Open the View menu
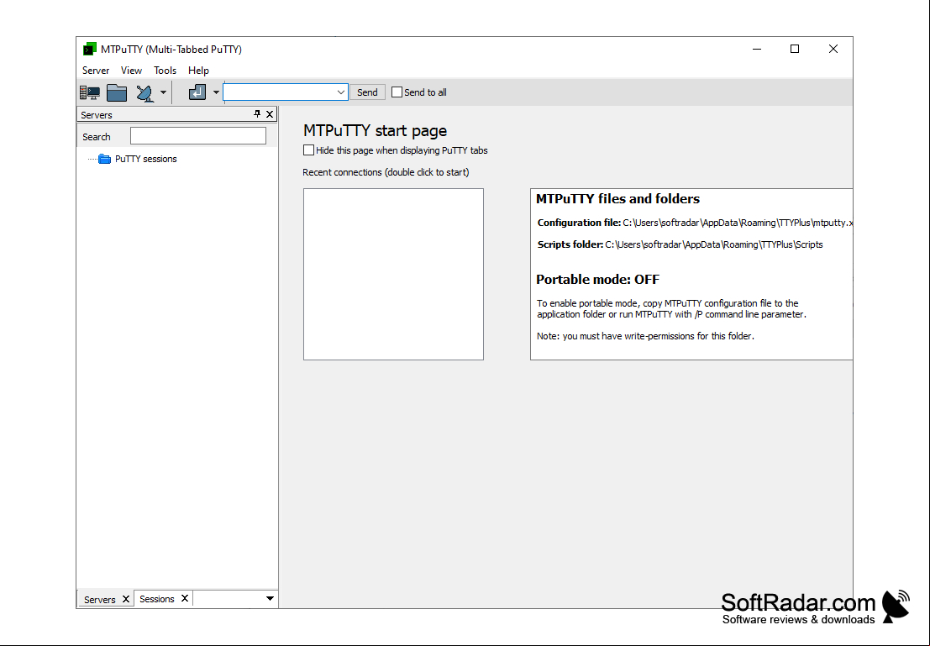 [131, 70]
